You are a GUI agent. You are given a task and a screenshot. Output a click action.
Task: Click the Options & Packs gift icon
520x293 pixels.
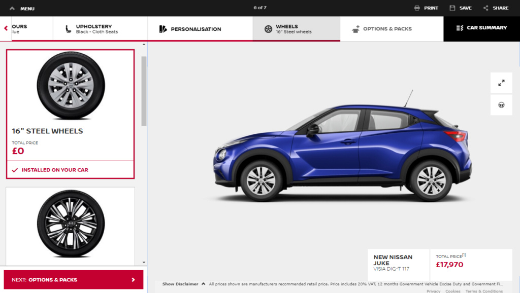(355, 29)
